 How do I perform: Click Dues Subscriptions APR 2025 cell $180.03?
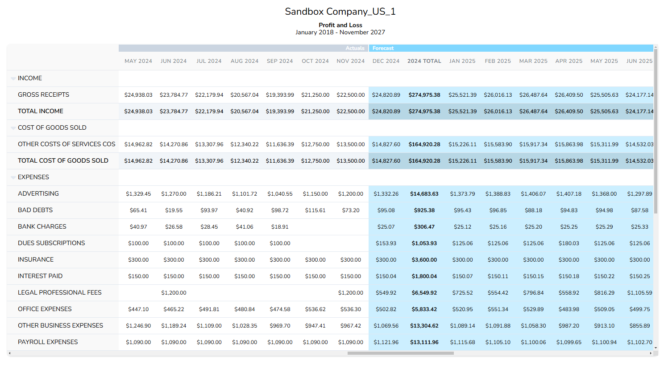[569, 243]
